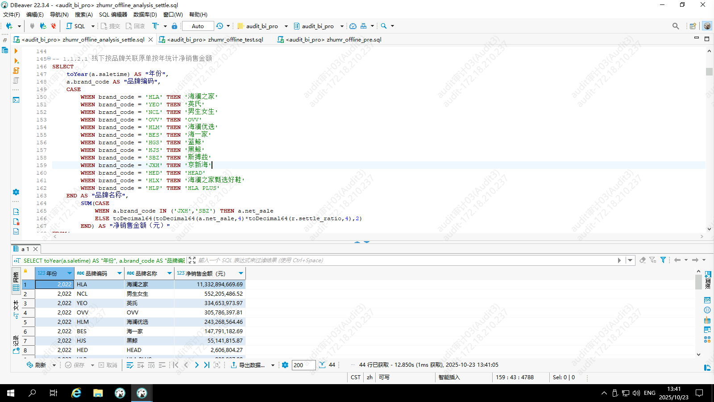714x402 pixels.
Task: Toggle the 面板 panels side button
Action: click(x=707, y=280)
